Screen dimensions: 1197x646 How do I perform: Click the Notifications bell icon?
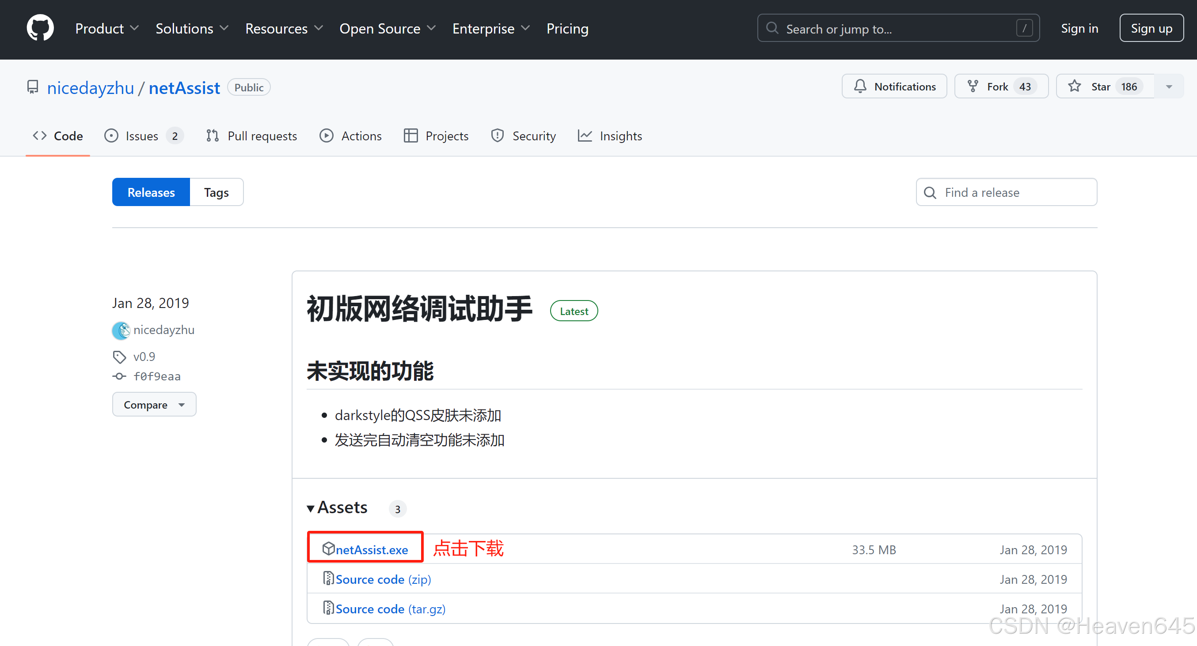(x=860, y=86)
